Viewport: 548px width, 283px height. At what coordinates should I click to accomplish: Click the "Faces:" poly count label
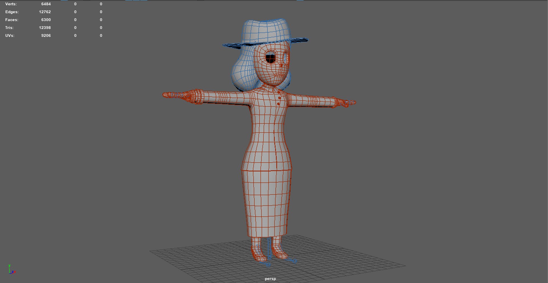(x=12, y=20)
